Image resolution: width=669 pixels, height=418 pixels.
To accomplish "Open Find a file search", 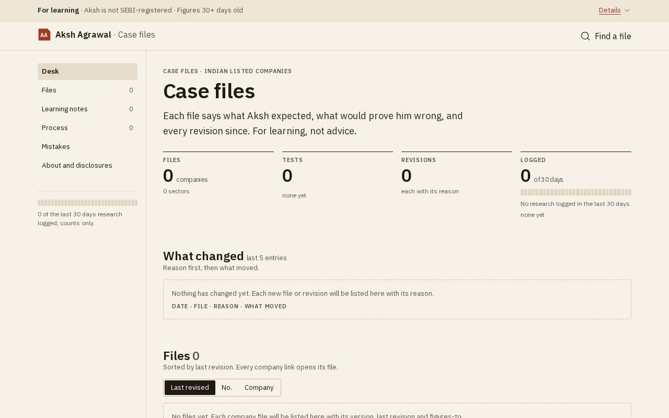I will (x=606, y=36).
